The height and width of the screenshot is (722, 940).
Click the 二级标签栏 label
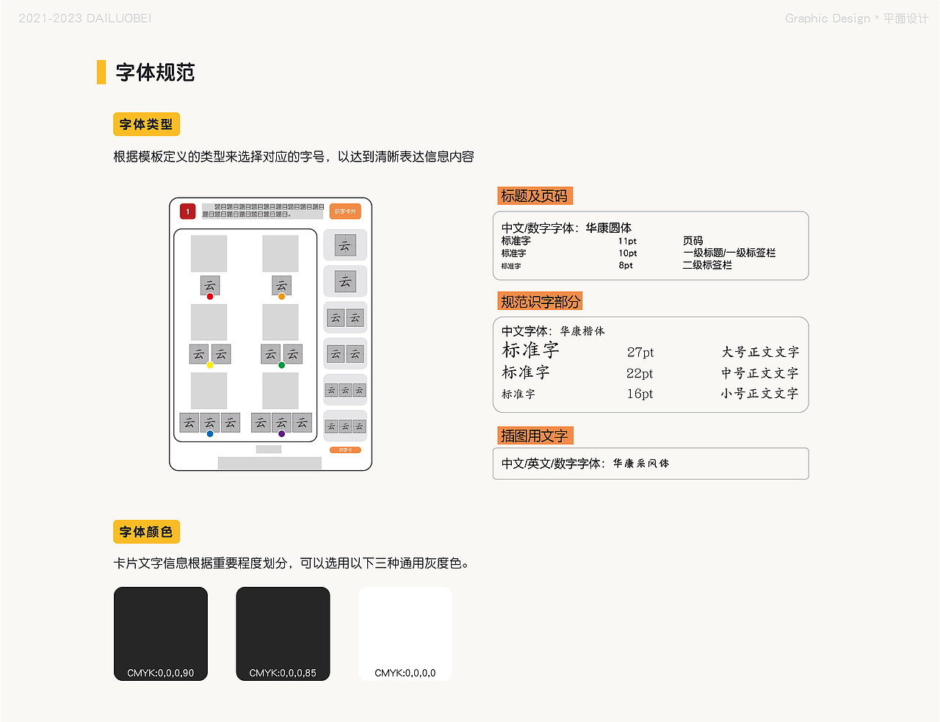click(707, 265)
